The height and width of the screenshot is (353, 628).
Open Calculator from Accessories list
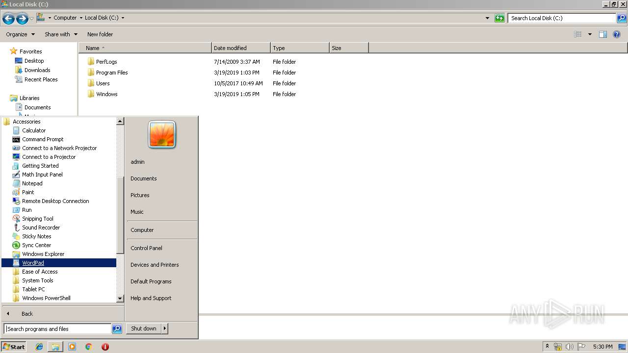pyautogui.click(x=34, y=130)
